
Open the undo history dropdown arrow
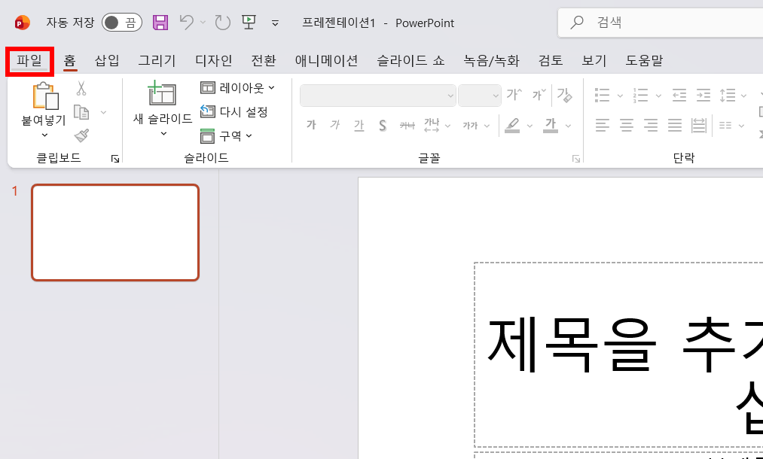click(x=203, y=23)
